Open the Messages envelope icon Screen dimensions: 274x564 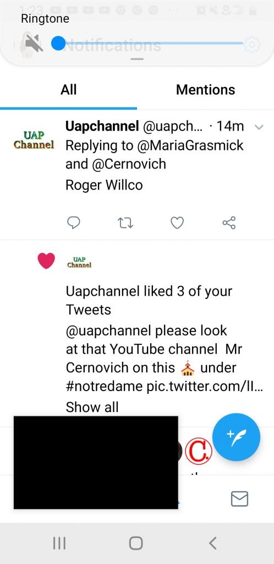[x=239, y=498]
